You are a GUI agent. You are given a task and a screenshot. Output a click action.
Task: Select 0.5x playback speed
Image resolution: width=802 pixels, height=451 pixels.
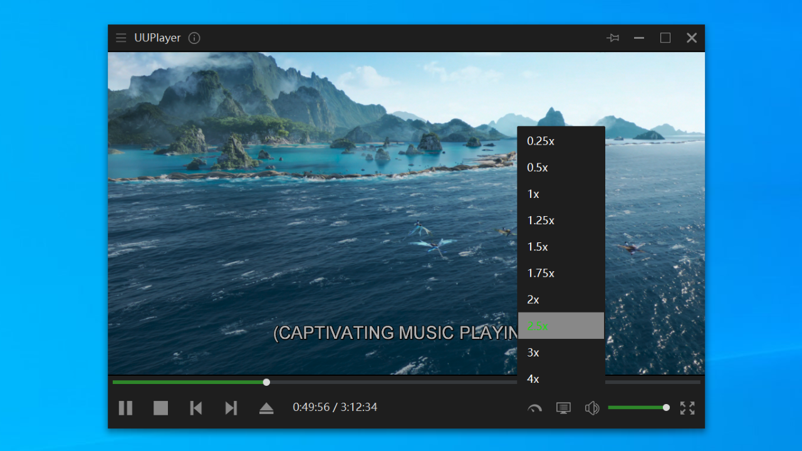[561, 167]
